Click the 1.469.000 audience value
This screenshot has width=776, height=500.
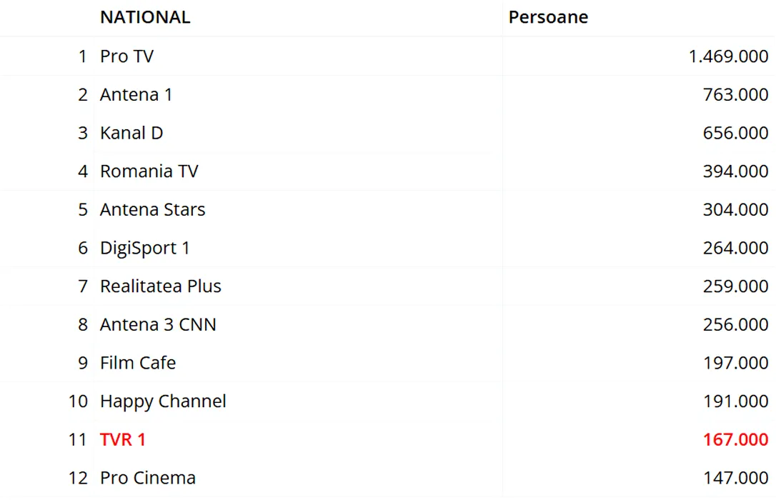[x=728, y=56]
